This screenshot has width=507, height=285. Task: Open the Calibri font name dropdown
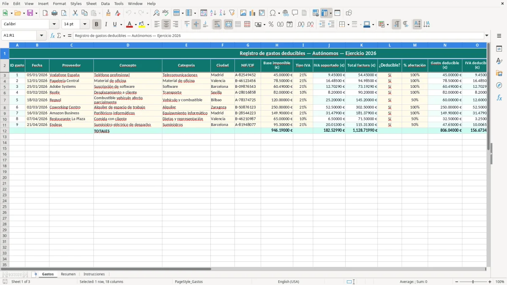54,24
